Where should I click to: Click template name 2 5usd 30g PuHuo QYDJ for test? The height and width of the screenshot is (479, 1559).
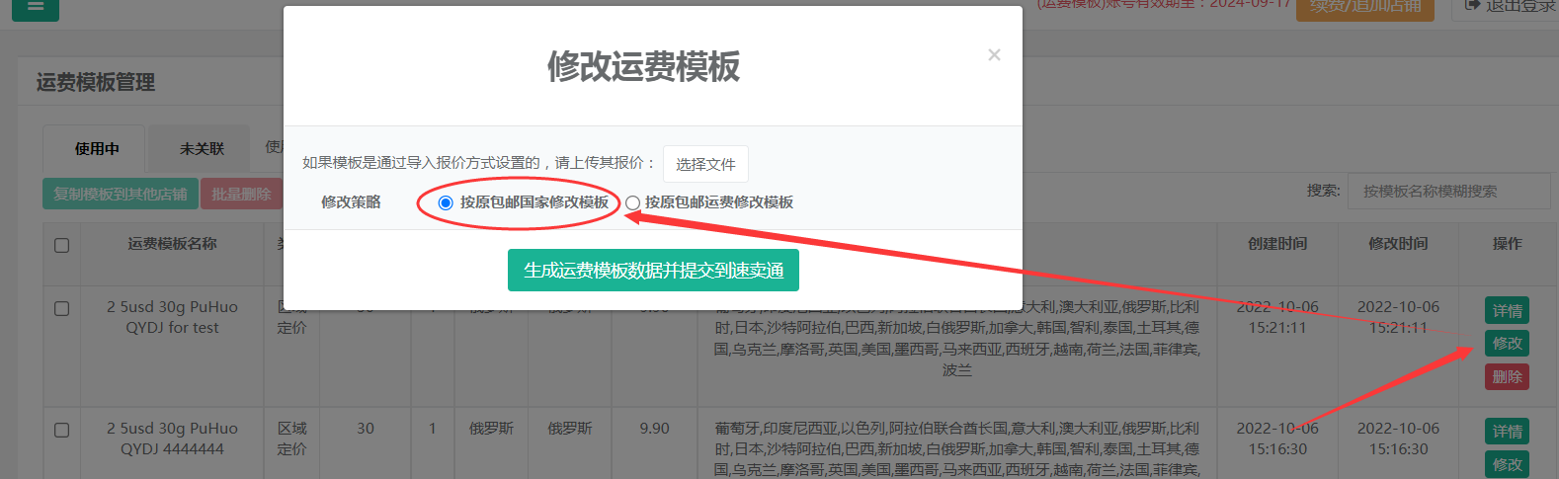tap(172, 317)
